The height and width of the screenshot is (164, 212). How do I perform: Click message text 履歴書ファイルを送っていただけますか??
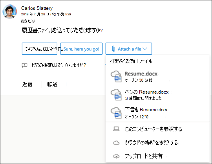tap(62, 30)
